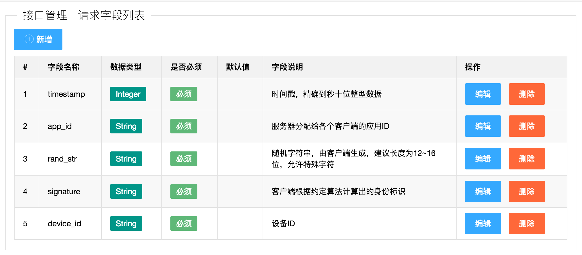Click 新增 to add a new field
The height and width of the screenshot is (255, 582).
[x=38, y=39]
